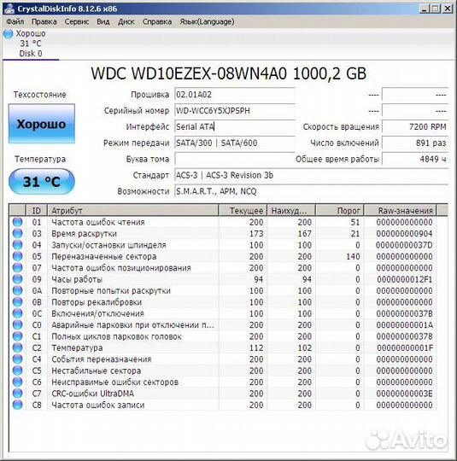Click status orb of row C8 Частота ошибок записи
Image resolution: width=457 pixels, height=461 pixels.
click(18, 405)
